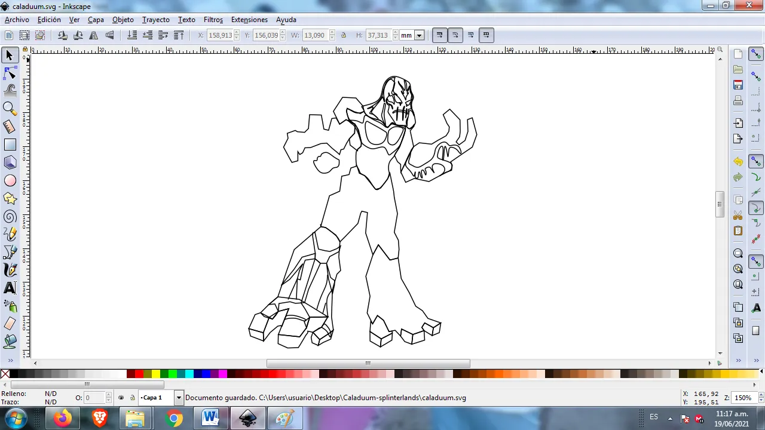The image size is (765, 430).
Task: Click the W width input field
Action: pos(314,35)
